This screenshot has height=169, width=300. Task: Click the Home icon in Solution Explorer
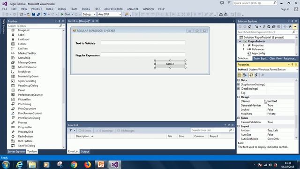point(250,27)
